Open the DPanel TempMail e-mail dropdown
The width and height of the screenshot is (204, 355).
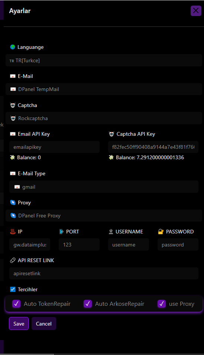pos(104,89)
